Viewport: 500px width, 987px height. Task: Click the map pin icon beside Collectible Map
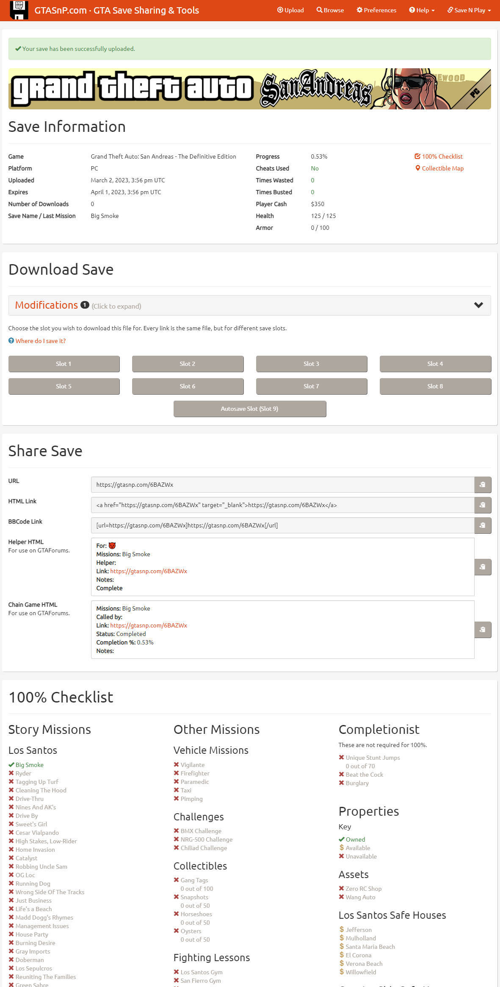tap(418, 168)
